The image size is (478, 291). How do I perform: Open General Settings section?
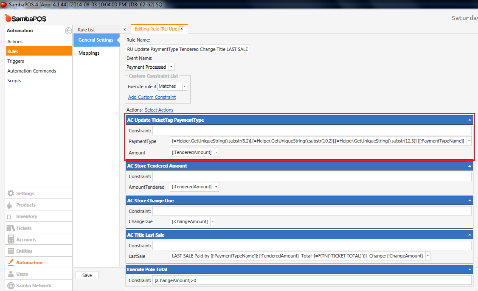tap(96, 40)
